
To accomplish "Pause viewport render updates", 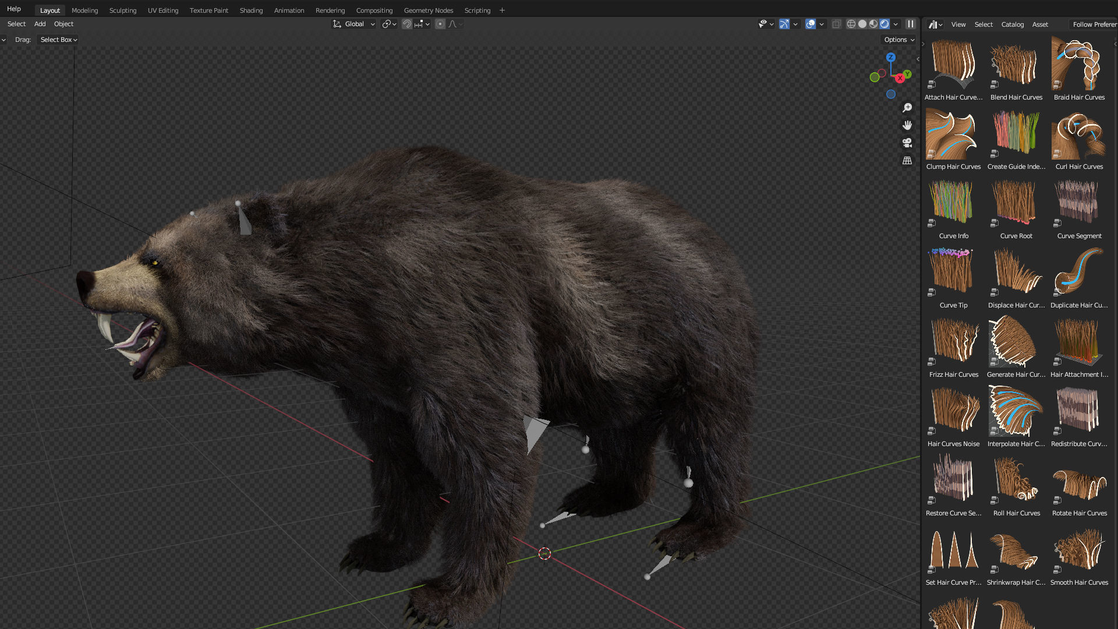I will (911, 24).
